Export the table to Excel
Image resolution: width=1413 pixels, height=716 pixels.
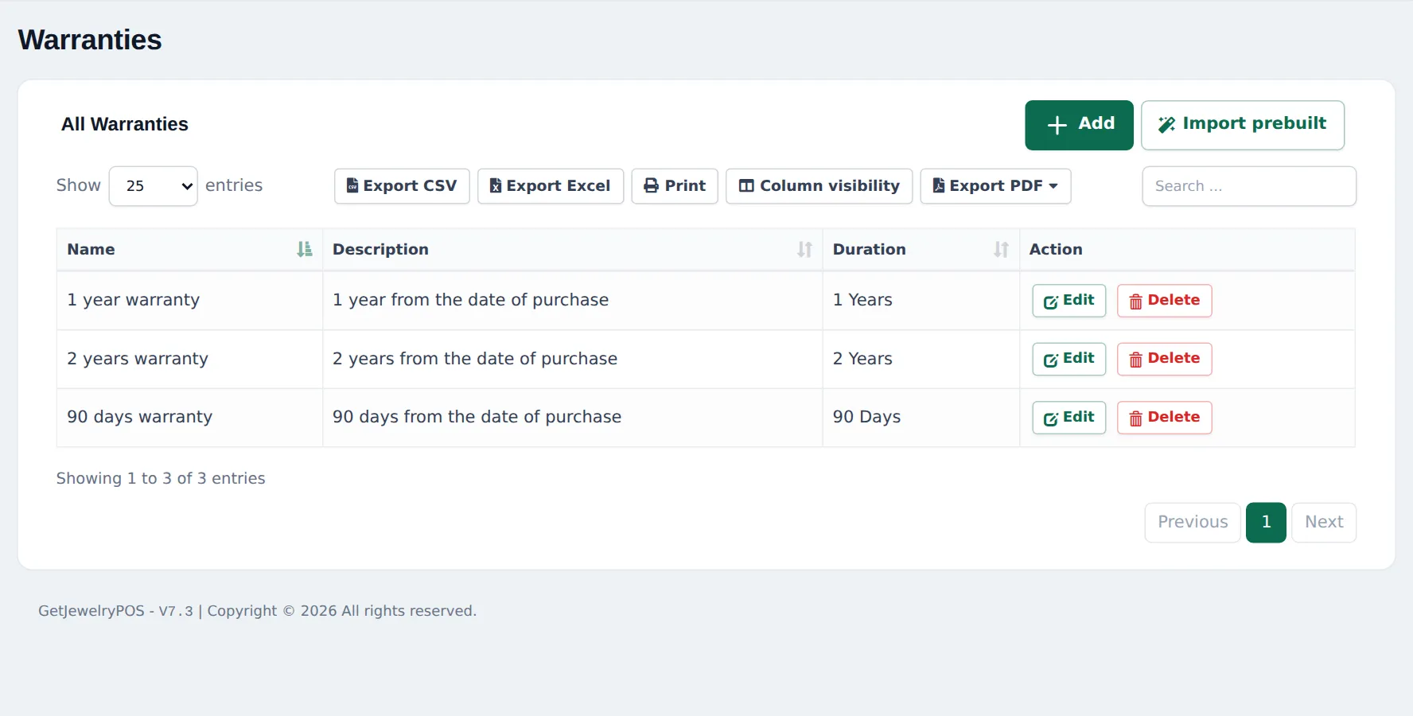pyautogui.click(x=551, y=186)
